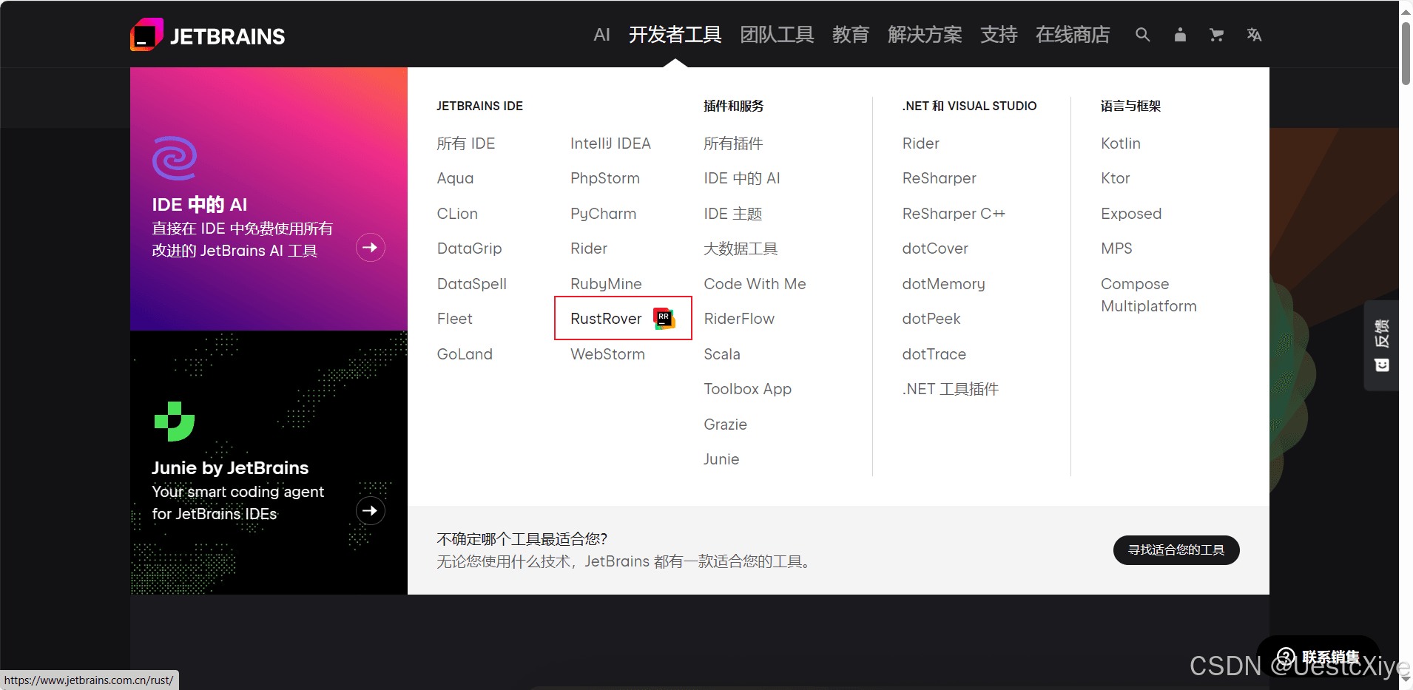Click the 联系销售 button
1413x690 pixels.
pyautogui.click(x=1318, y=657)
